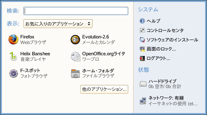
Task: Click the F-スポット name text
Action: point(30,70)
